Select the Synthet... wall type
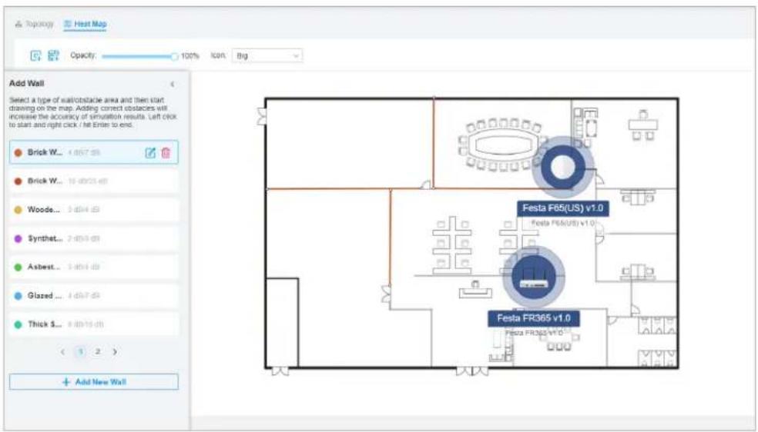758x432 pixels. point(94,238)
